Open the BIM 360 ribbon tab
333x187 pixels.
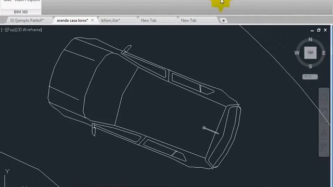pyautogui.click(x=21, y=12)
